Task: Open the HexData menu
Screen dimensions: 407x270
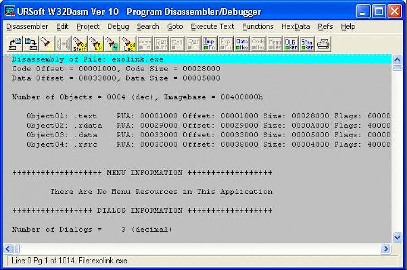Action: point(296,27)
